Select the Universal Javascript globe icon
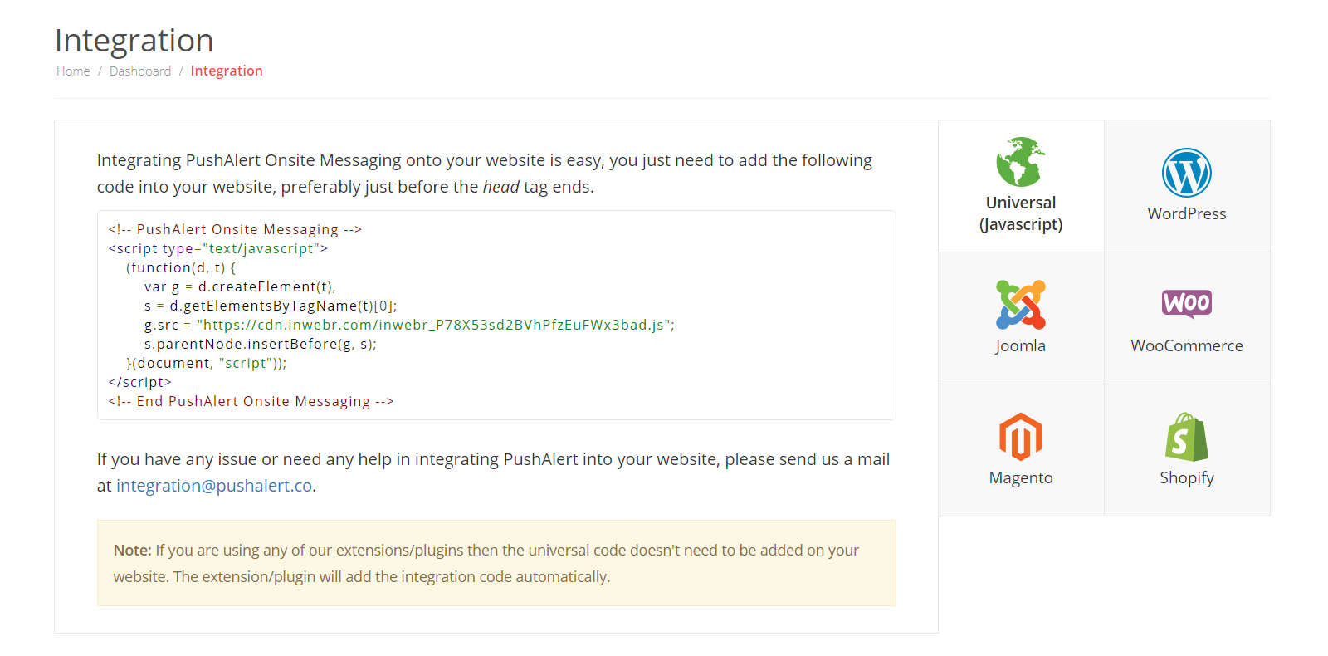Image resolution: width=1328 pixels, height=656 pixels. click(x=1020, y=162)
